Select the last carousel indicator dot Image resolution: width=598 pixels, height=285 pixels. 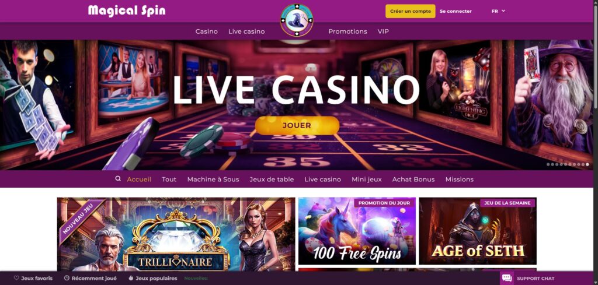pos(587,164)
